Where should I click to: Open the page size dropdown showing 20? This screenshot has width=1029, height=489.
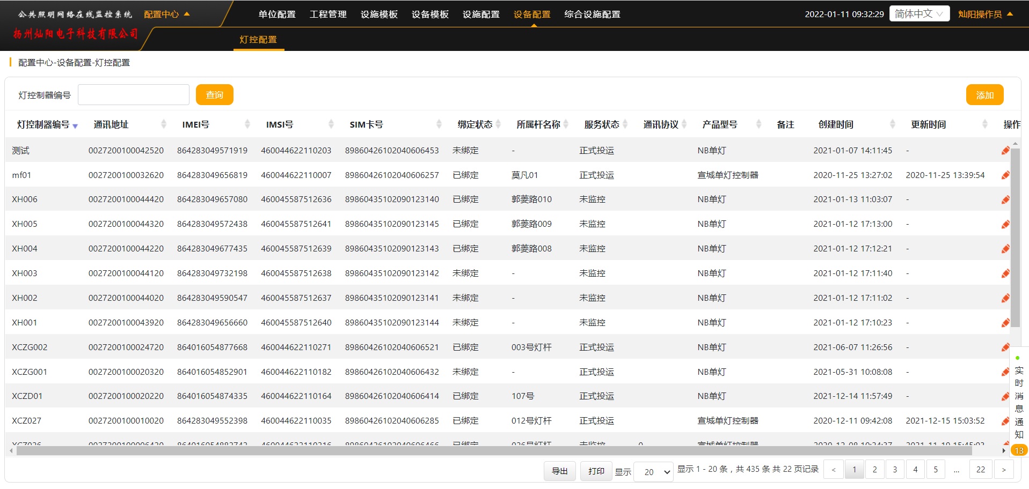(x=654, y=472)
